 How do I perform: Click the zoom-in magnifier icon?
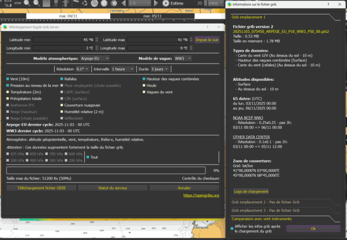(x=26, y=3)
